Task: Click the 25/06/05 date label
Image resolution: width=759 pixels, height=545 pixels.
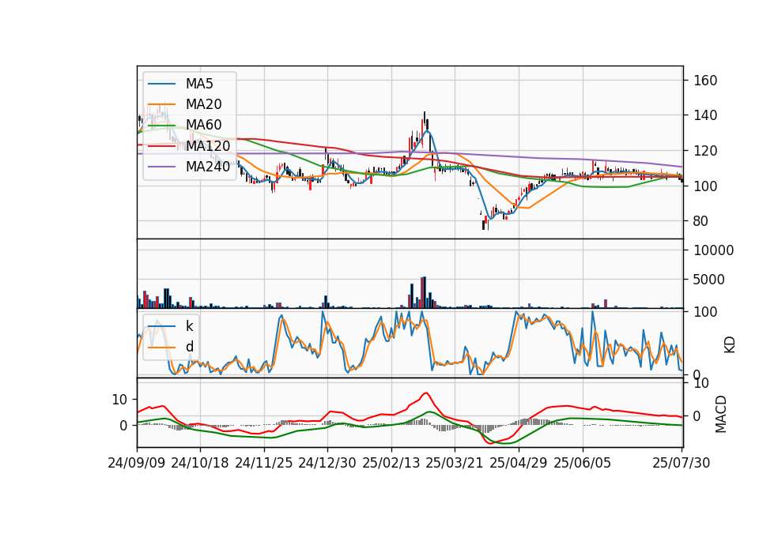Action: click(x=583, y=463)
